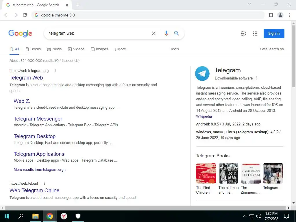Start voice search with the microphone icon
296x222 pixels.
click(166, 33)
